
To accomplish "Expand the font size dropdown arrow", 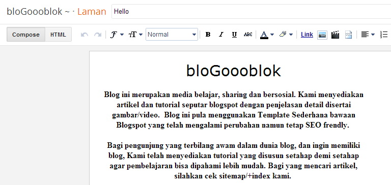I will [x=141, y=35].
